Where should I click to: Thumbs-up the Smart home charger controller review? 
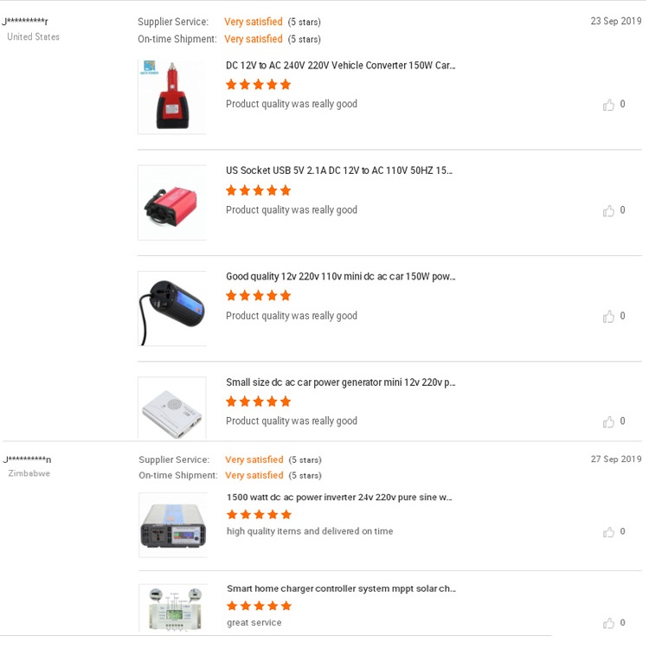[x=609, y=623]
